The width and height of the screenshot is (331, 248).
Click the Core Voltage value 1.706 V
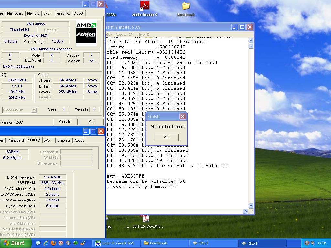[x=58, y=41]
